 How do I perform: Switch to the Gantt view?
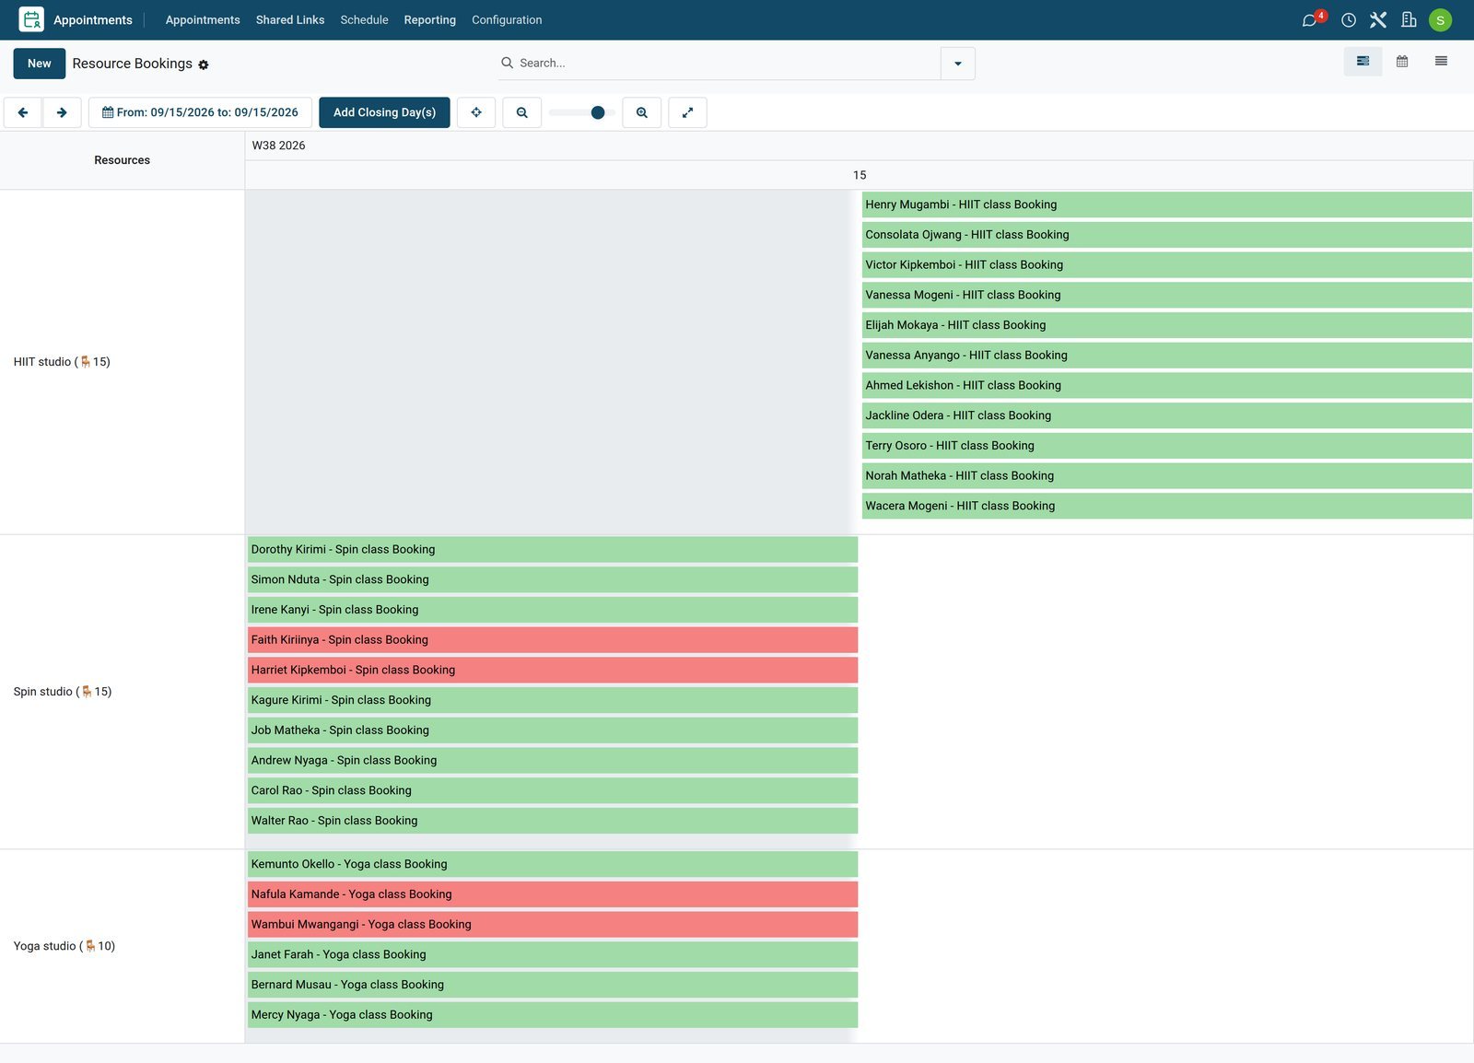[1363, 62]
